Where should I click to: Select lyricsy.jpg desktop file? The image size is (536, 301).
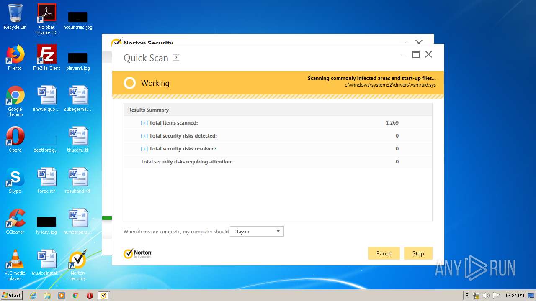(46, 225)
